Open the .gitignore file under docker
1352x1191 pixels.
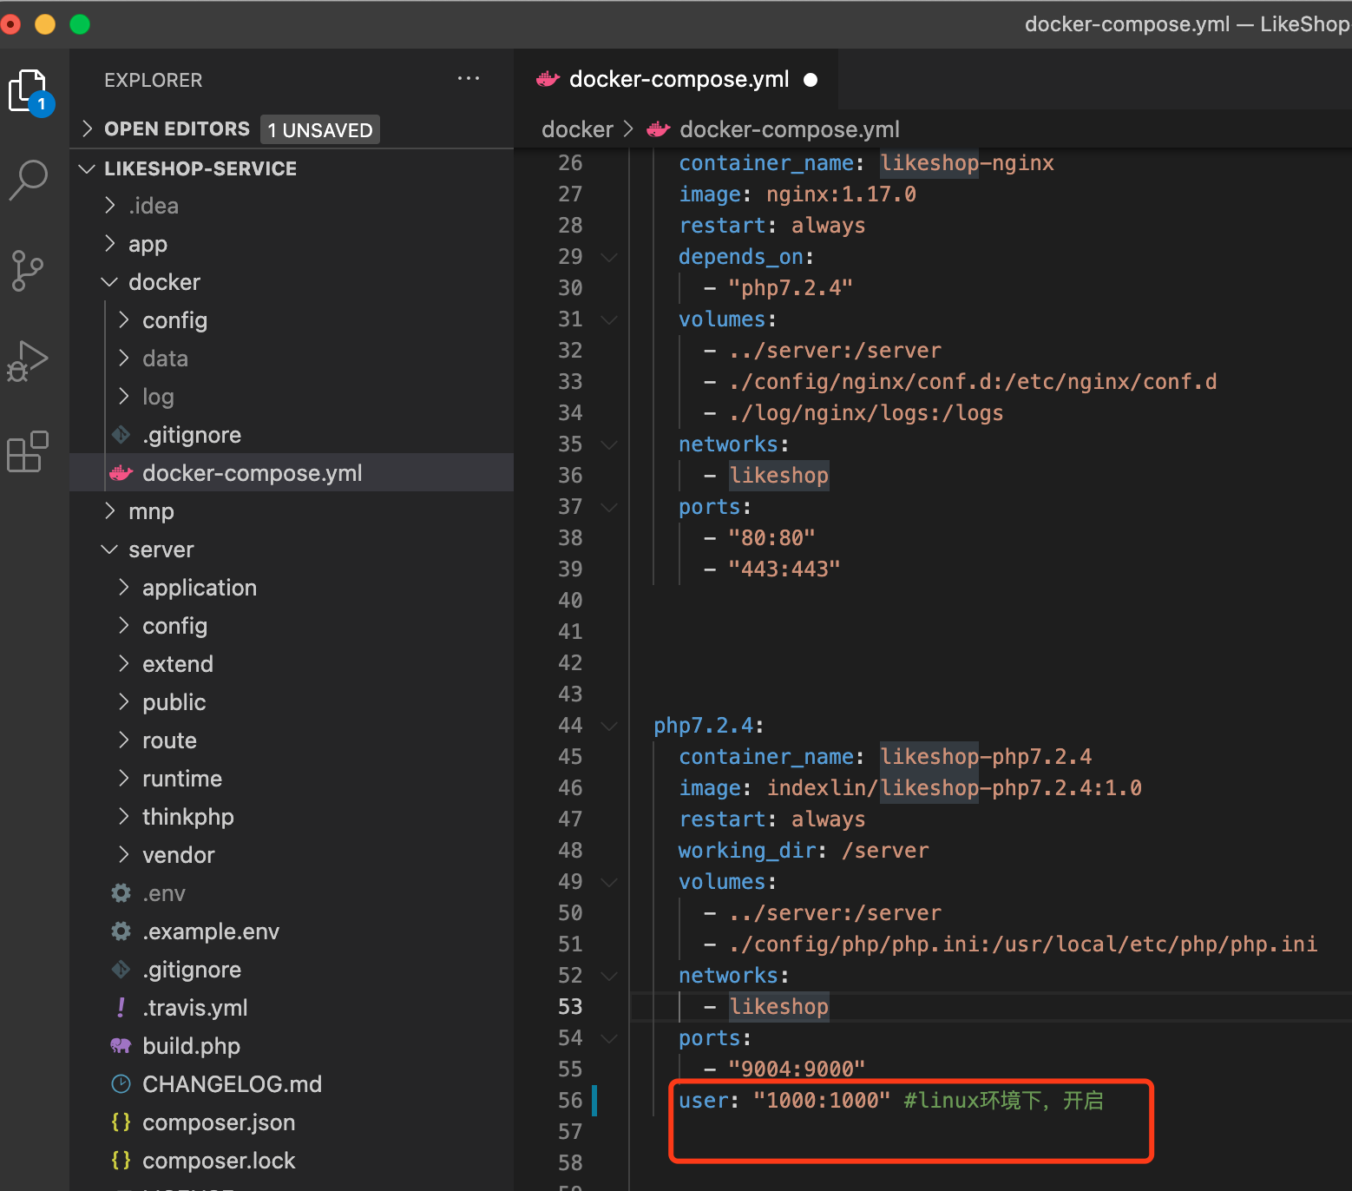(292, 435)
